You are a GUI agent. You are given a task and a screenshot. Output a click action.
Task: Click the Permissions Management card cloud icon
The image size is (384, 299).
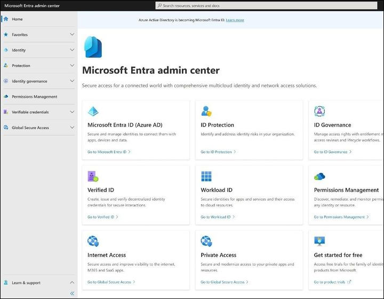[319, 177]
